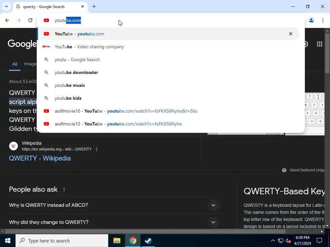Open asdfmovie10 suggestion ending in t=56s
Image resolution: width=330 pixels, height=247 pixels.
click(x=168, y=111)
